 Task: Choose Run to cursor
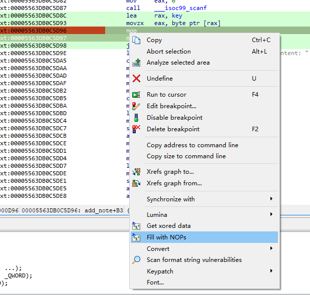pos(204,95)
